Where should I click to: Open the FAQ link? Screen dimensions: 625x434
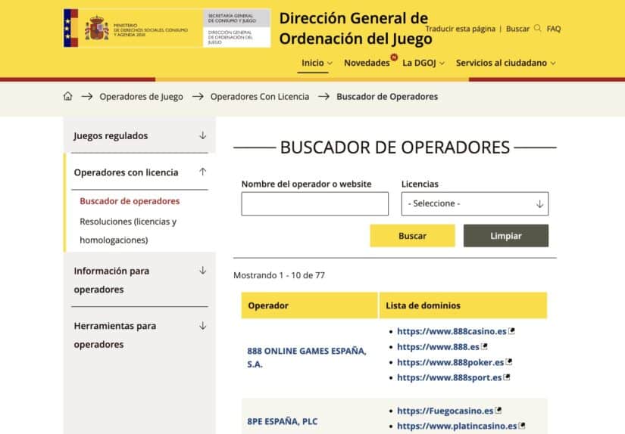(554, 29)
